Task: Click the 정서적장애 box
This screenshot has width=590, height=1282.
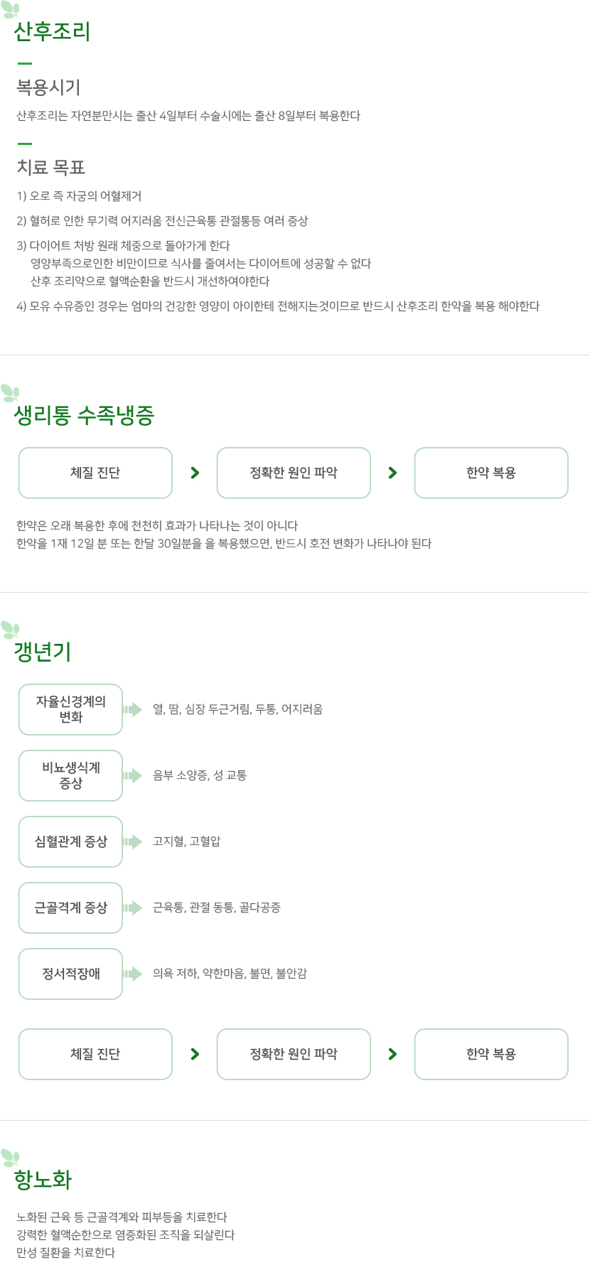Action: pos(70,974)
